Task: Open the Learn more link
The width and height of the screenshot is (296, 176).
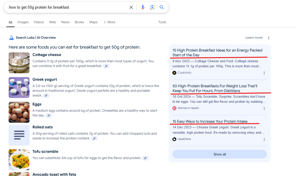Action: click(254, 38)
